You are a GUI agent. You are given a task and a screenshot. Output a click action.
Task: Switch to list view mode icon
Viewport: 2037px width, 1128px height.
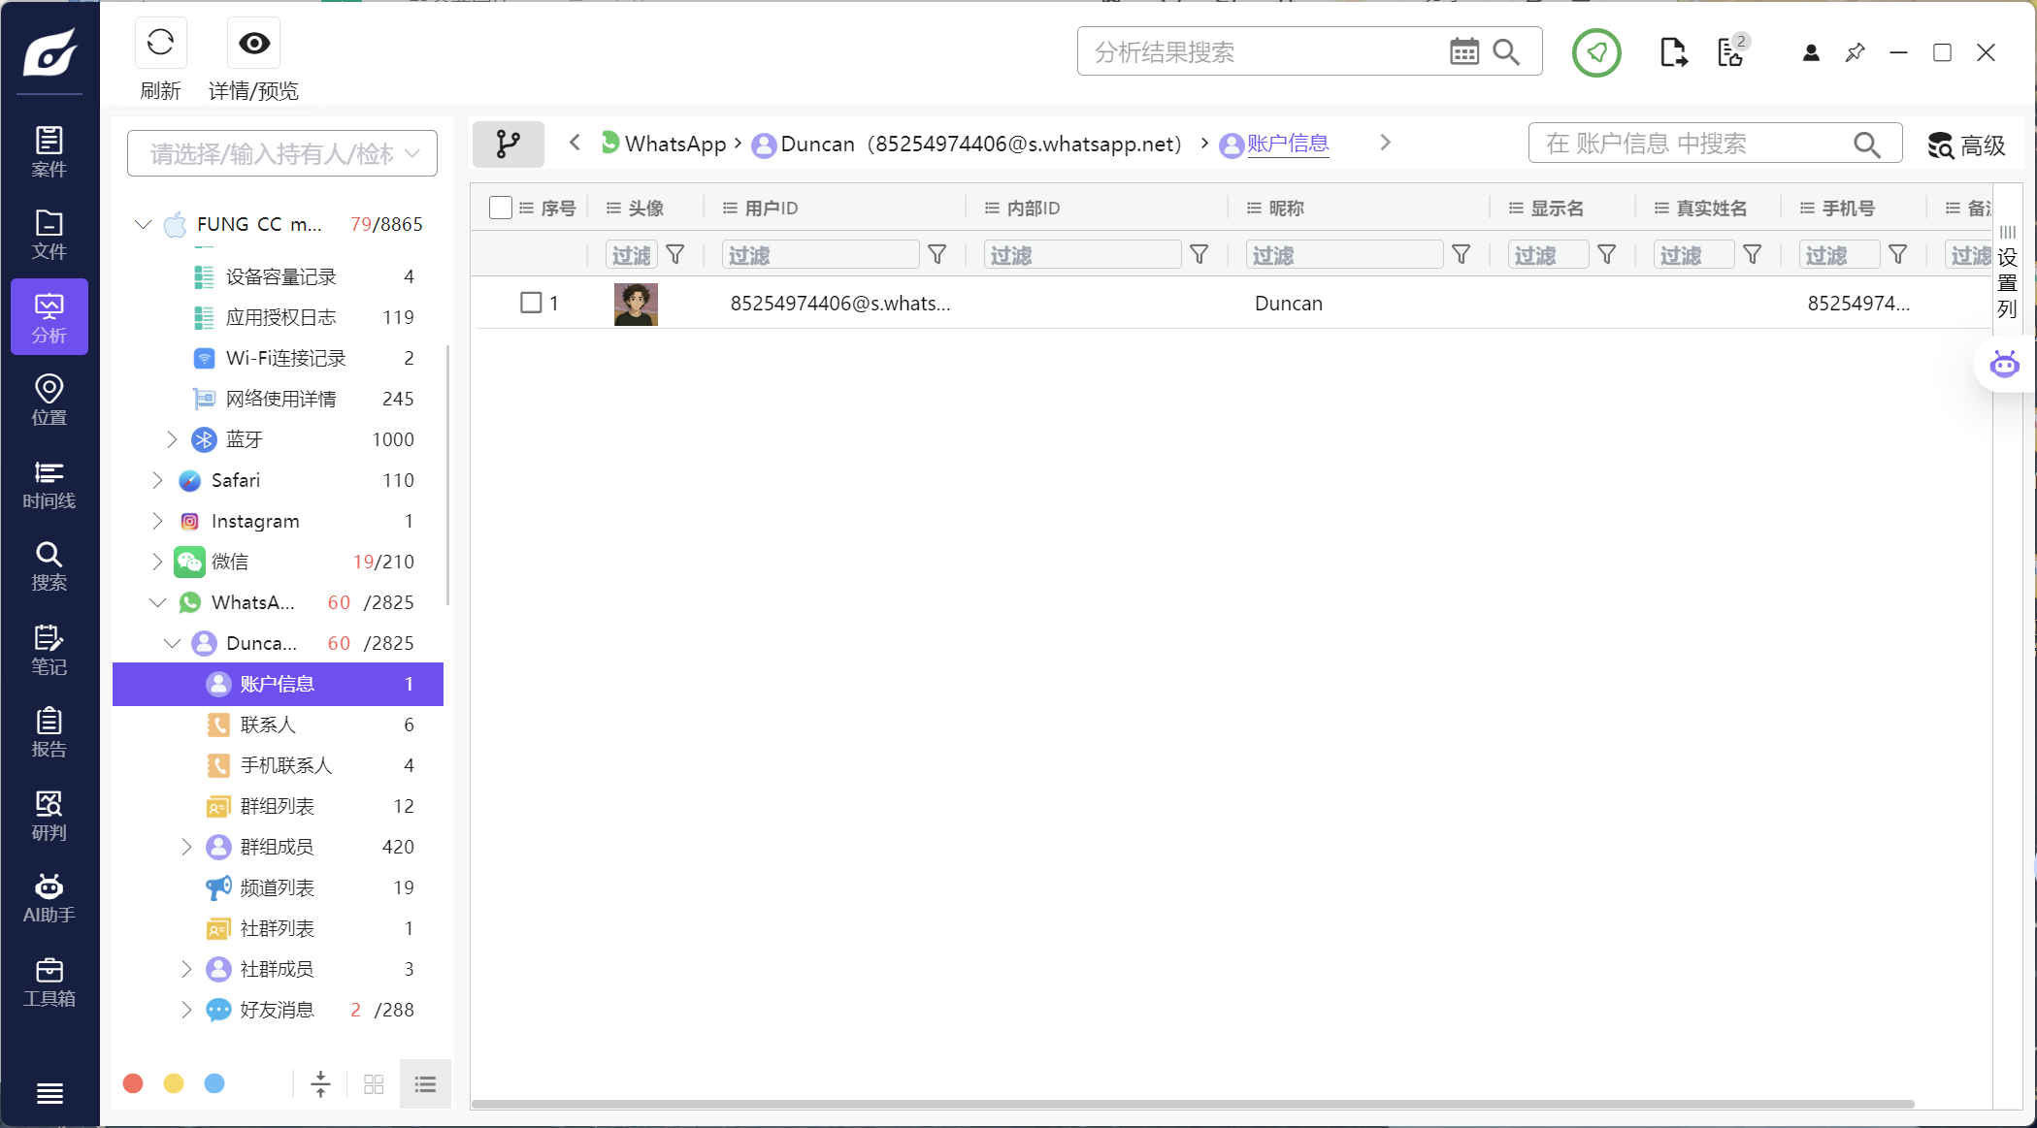[x=425, y=1084]
